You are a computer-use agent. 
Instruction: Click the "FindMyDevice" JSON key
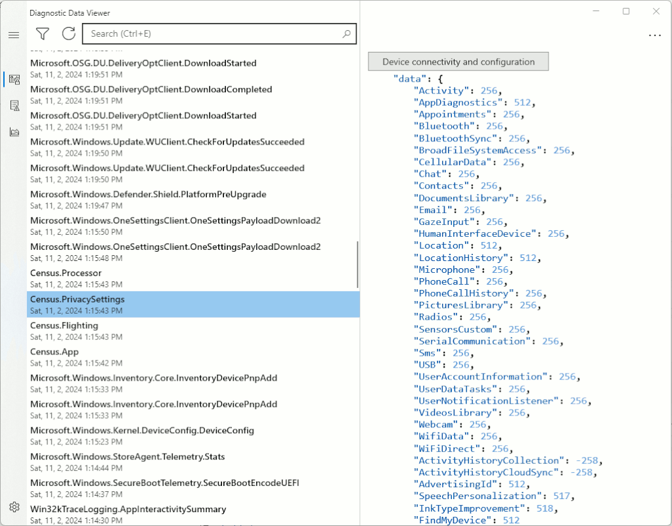(x=452, y=520)
